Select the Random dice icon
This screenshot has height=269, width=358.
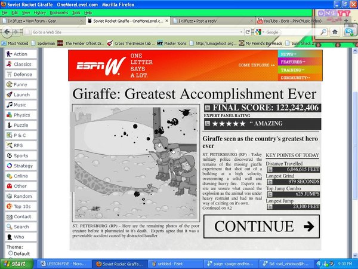click(8, 196)
